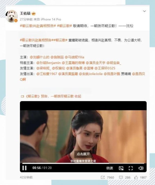Open mention @刘颜什么的
Screen dimensions: 155x185
click(x=40, y=57)
